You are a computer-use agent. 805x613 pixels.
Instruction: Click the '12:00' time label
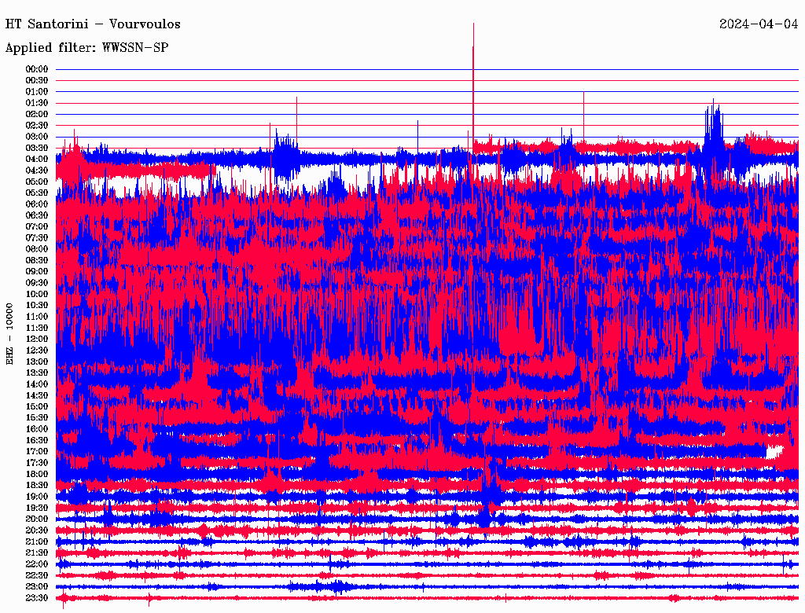pyautogui.click(x=37, y=340)
